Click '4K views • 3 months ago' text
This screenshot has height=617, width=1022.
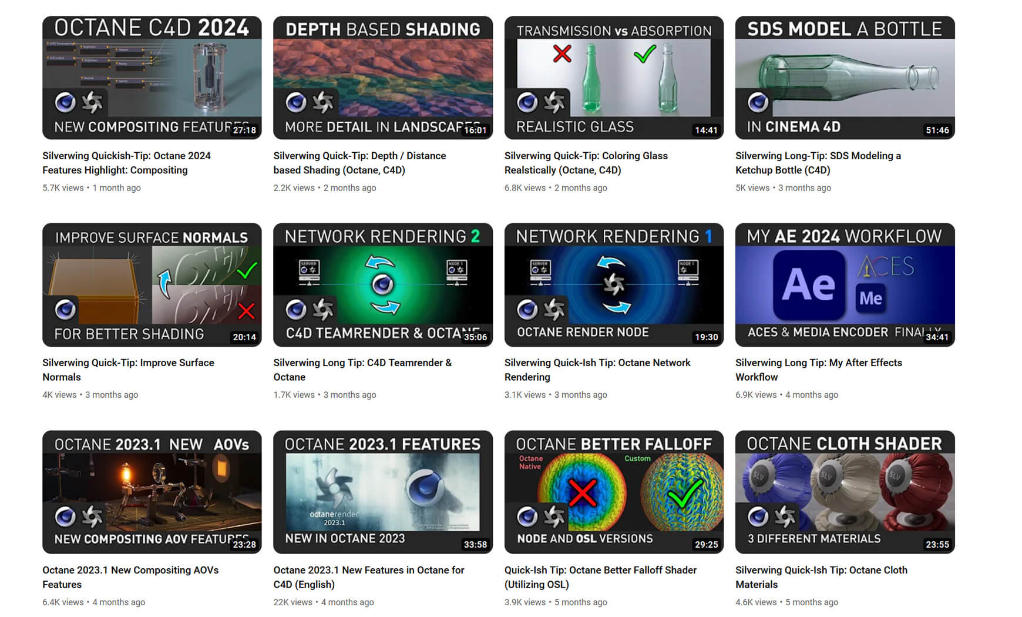tap(90, 395)
